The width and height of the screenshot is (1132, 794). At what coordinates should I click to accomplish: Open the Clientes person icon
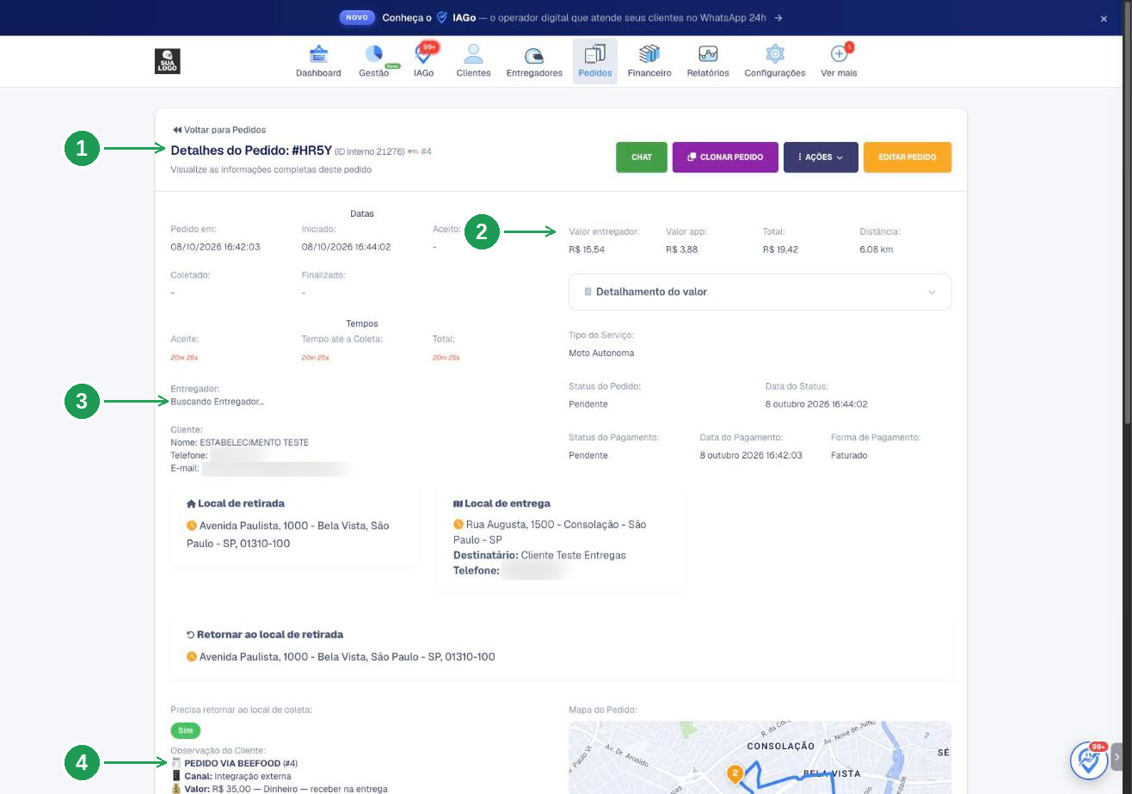pyautogui.click(x=473, y=54)
